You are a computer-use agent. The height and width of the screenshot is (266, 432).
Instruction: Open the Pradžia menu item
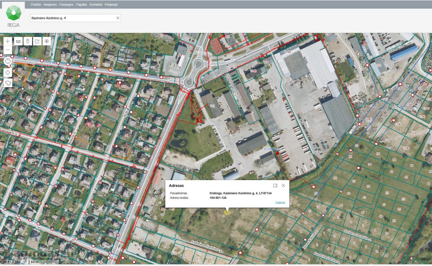click(36, 5)
